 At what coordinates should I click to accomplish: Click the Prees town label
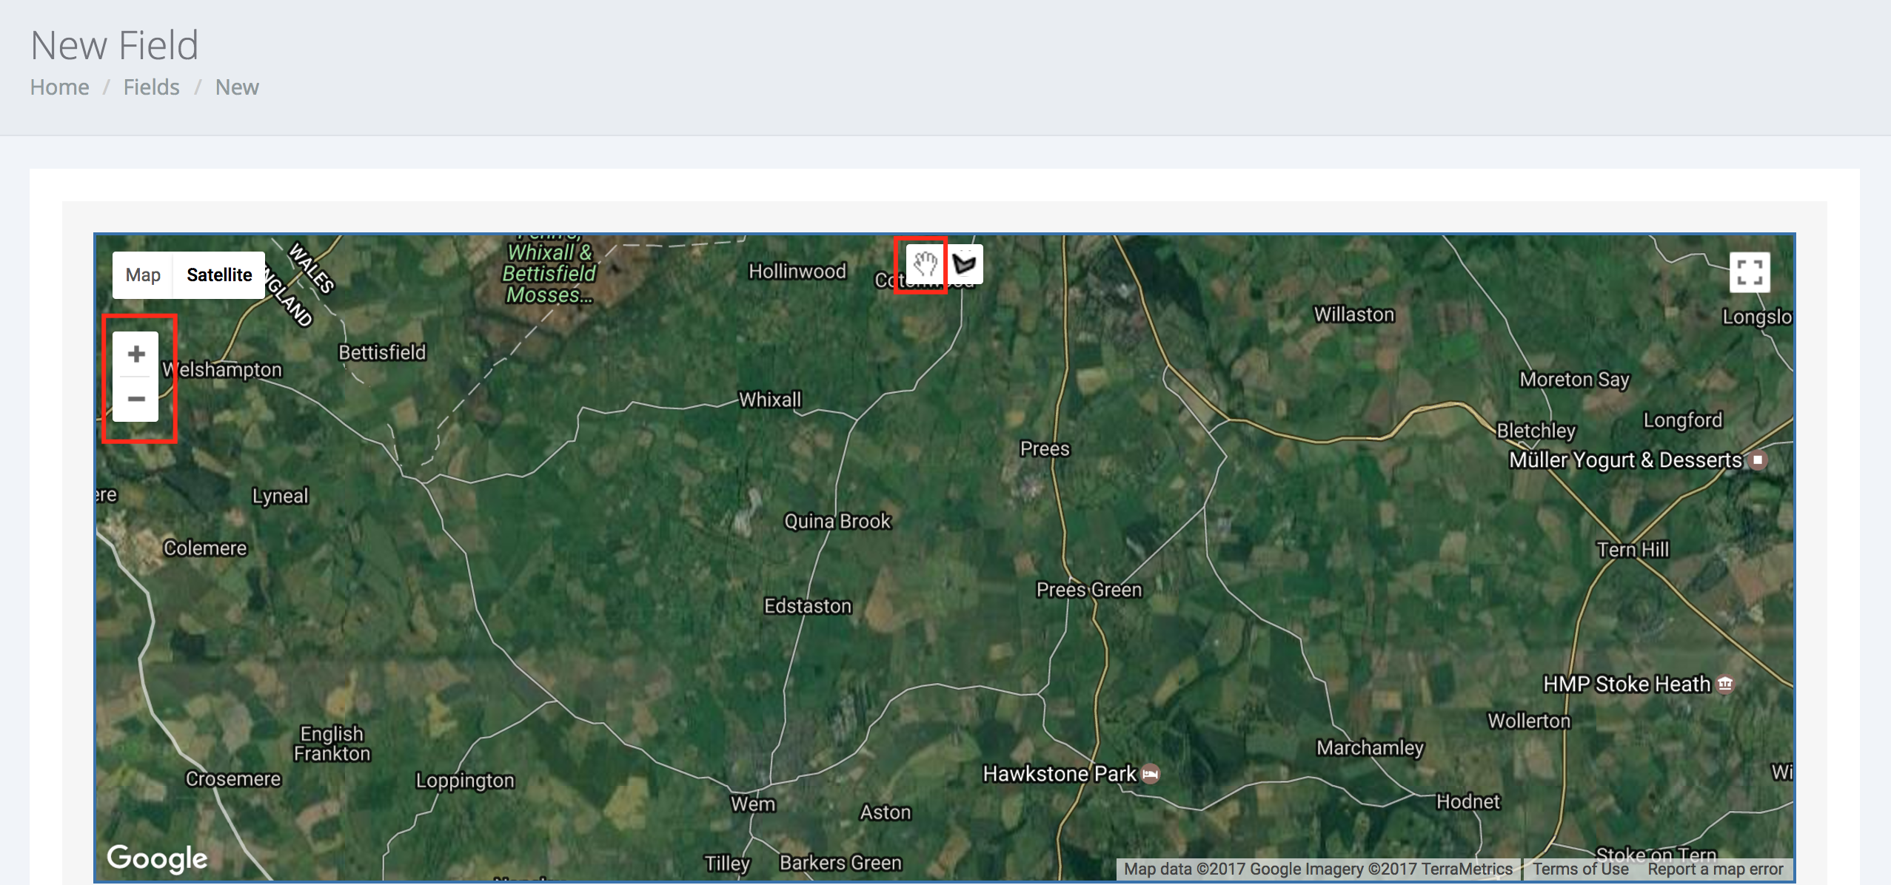click(x=1045, y=449)
